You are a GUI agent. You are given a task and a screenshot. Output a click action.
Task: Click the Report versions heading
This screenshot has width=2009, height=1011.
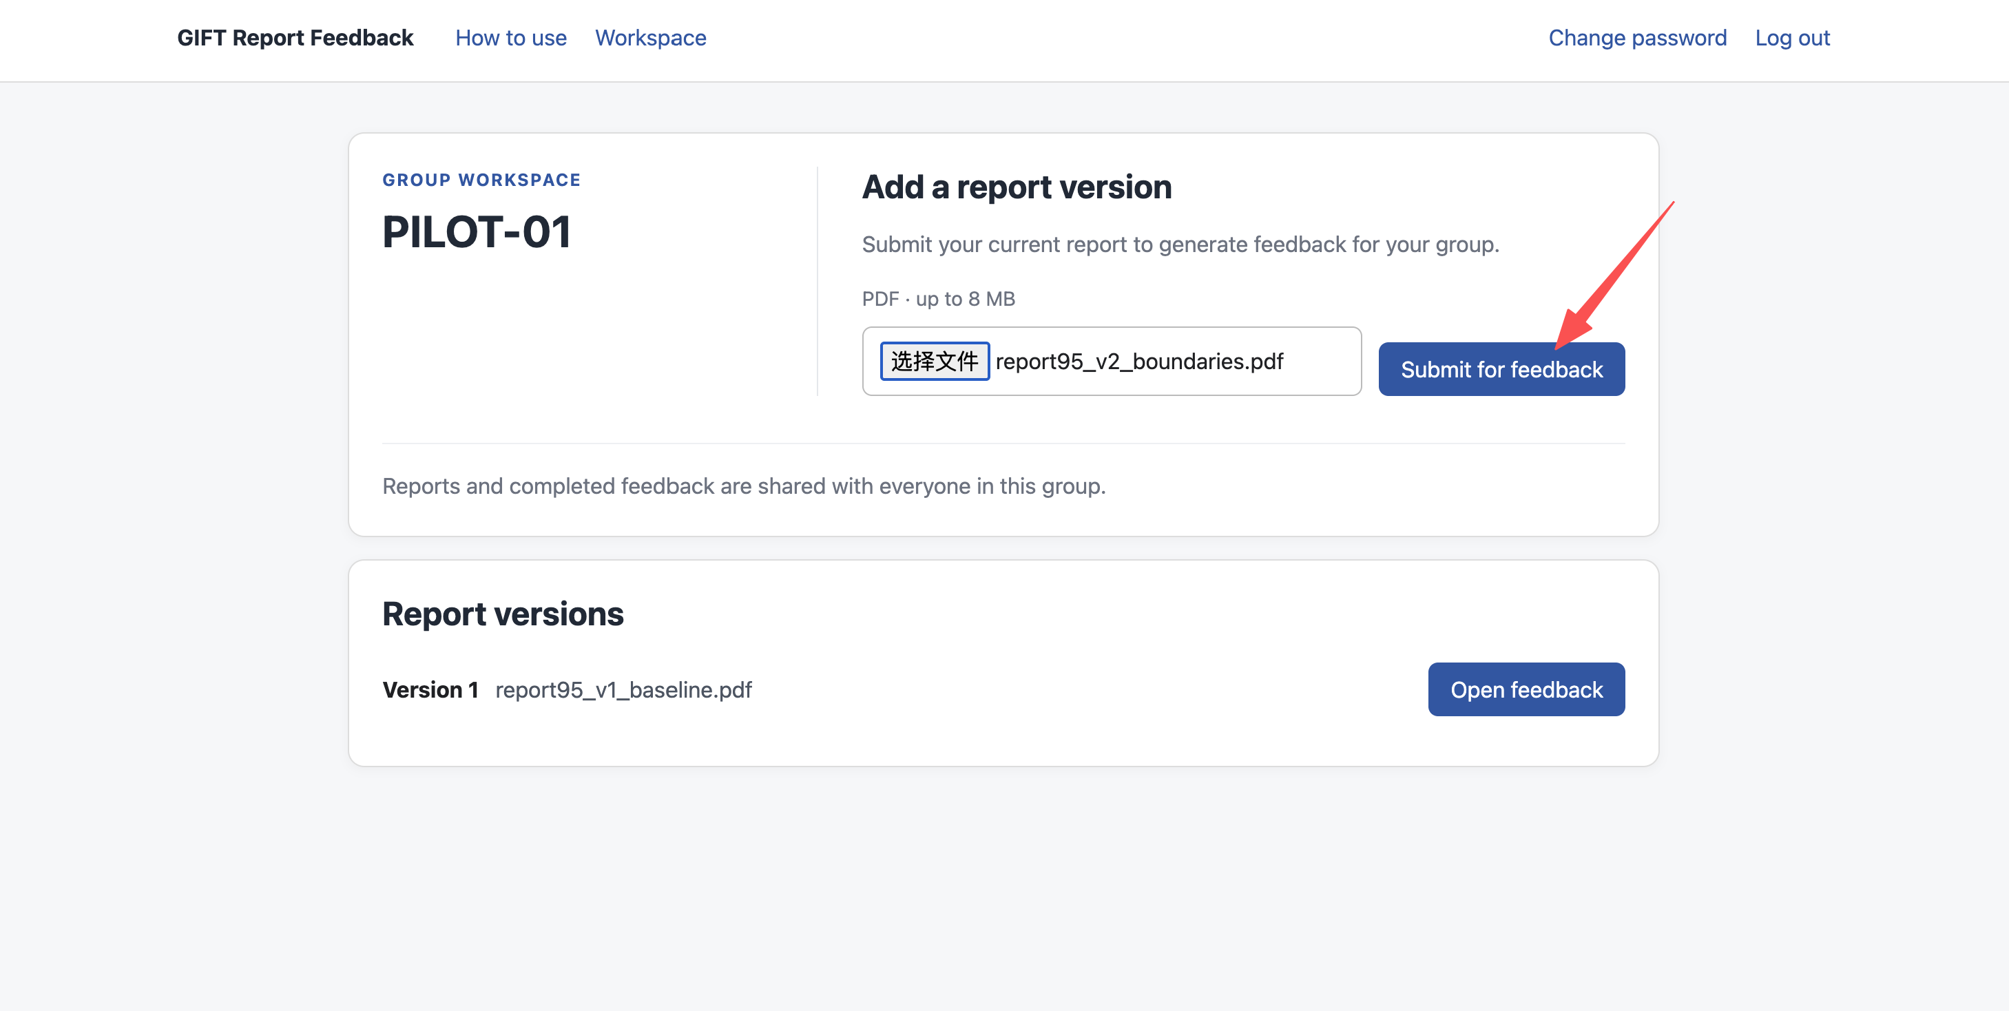pyautogui.click(x=503, y=614)
